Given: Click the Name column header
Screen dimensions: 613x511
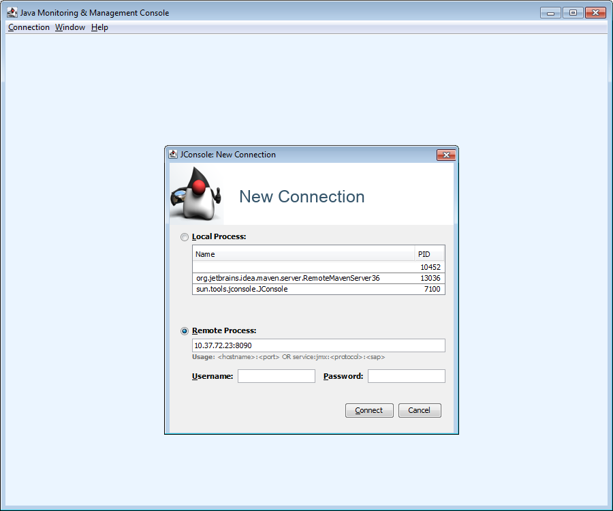Looking at the screenshot, I should 303,254.
